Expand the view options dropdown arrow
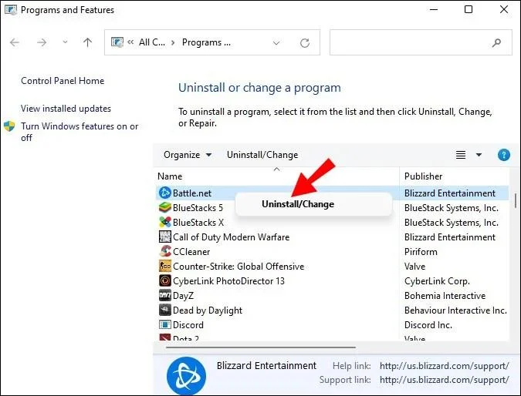Screen dimensions: 521x396 [x=479, y=155]
